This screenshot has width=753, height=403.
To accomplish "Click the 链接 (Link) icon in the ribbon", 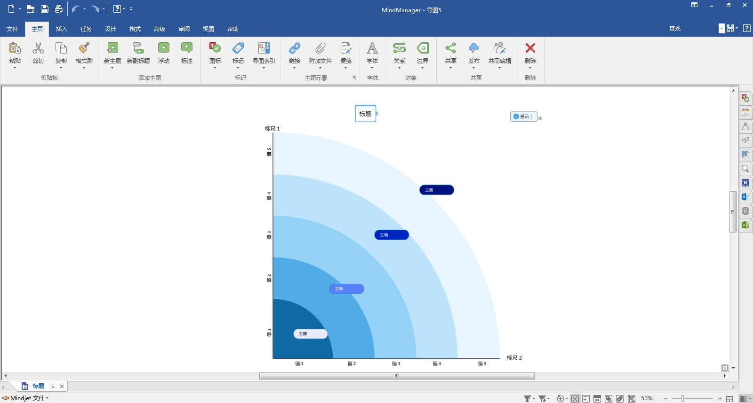I will tap(295, 48).
